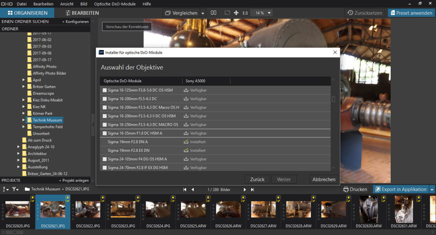Expand the Kiez NK folder
436x235 pixels.
point(24,107)
